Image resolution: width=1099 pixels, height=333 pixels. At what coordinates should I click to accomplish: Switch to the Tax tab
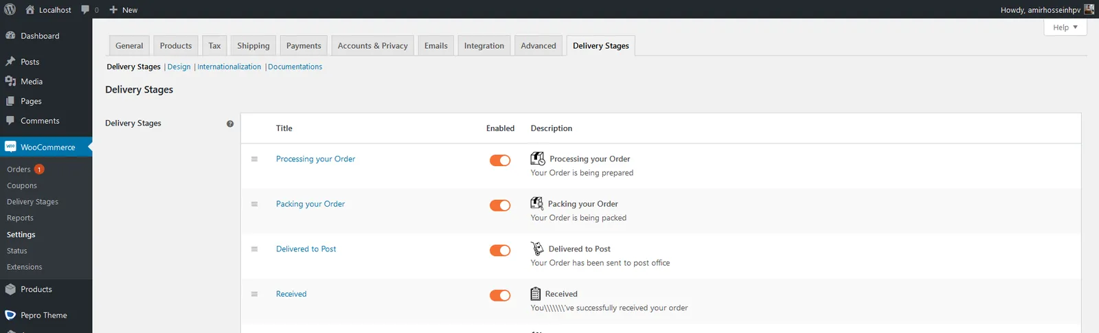(214, 45)
